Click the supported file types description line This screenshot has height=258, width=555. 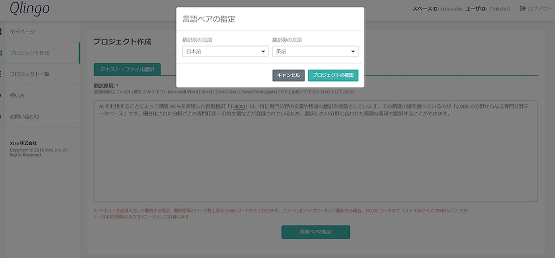tap(224, 92)
